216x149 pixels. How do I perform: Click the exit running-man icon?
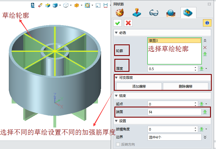(x=33, y=5)
